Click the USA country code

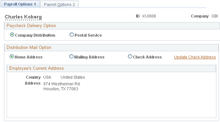point(47,77)
